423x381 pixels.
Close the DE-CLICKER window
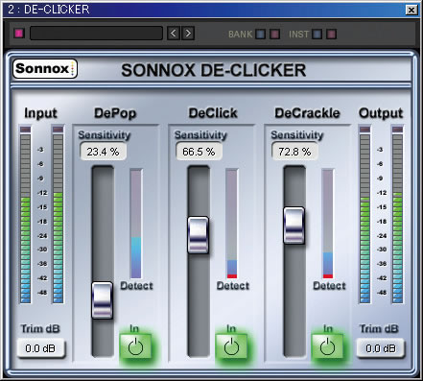pyautogui.click(x=411, y=10)
